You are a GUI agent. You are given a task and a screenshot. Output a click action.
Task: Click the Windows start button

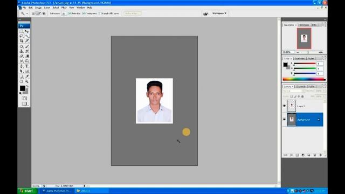(27, 191)
